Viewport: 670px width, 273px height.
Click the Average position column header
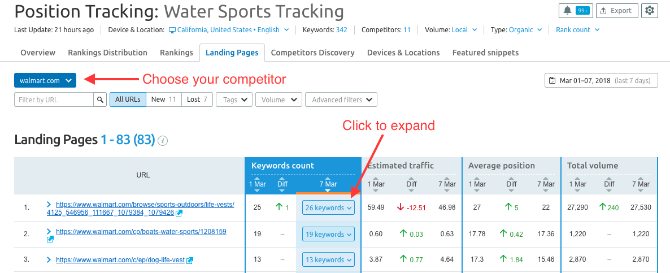pyautogui.click(x=502, y=166)
